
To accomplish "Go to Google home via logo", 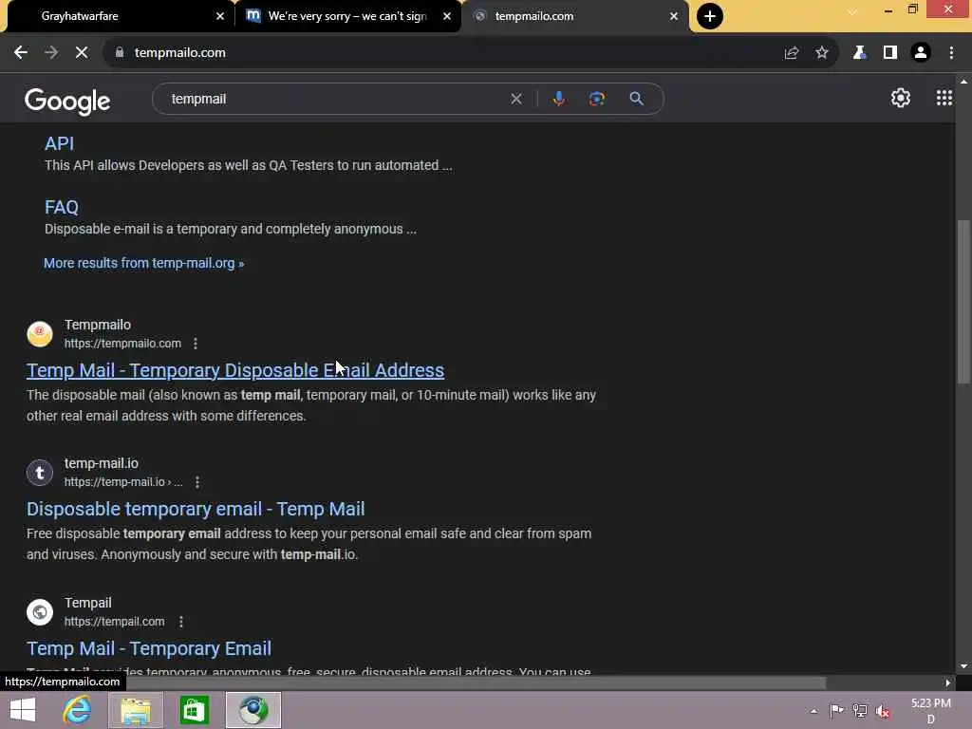I will coord(67,101).
